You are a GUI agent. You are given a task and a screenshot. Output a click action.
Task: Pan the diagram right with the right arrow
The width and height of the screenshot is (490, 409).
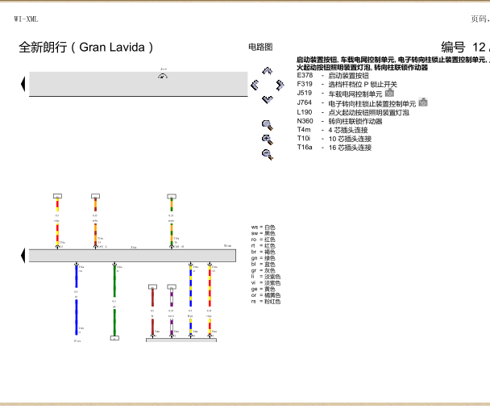click(280, 85)
